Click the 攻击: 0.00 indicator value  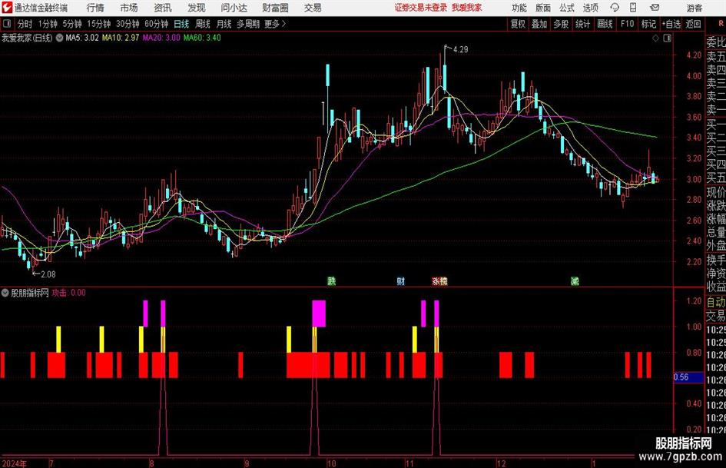(x=68, y=293)
